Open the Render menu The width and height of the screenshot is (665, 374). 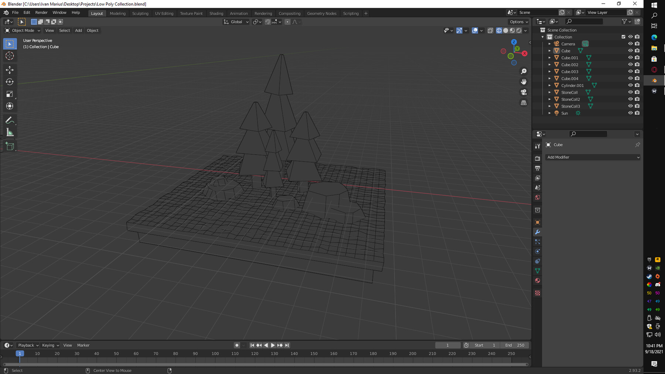click(41, 13)
